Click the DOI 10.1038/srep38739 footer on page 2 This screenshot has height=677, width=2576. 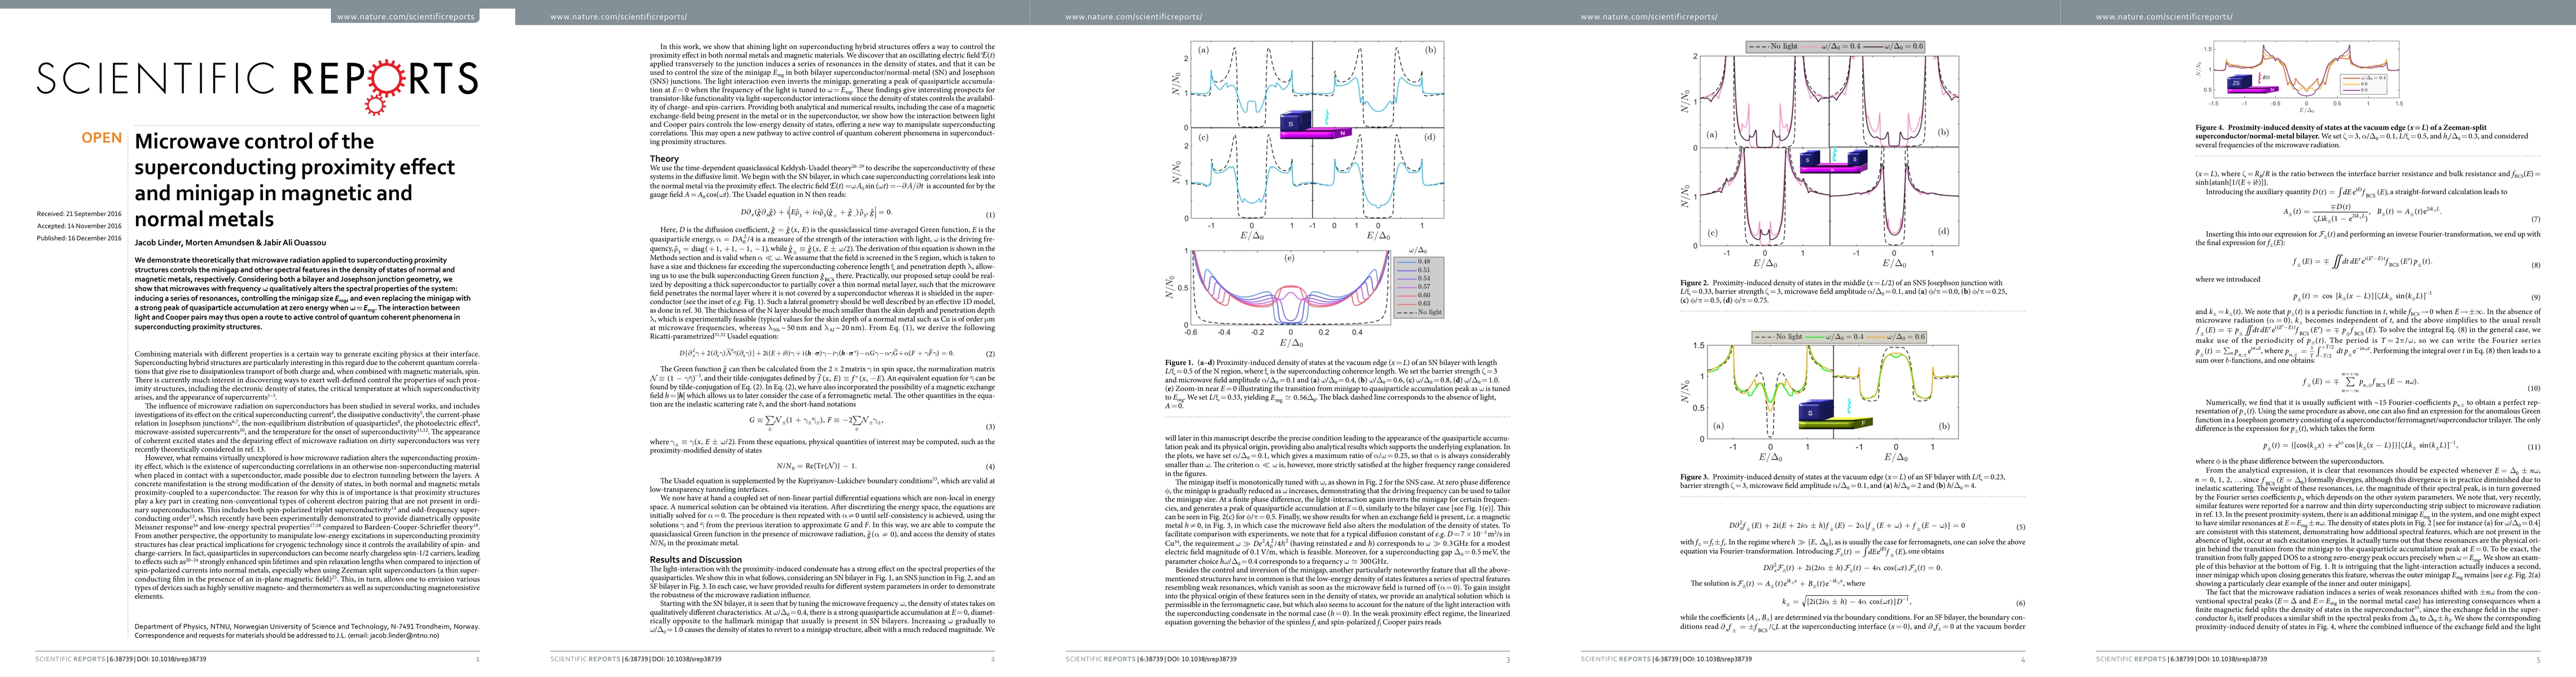686,659
